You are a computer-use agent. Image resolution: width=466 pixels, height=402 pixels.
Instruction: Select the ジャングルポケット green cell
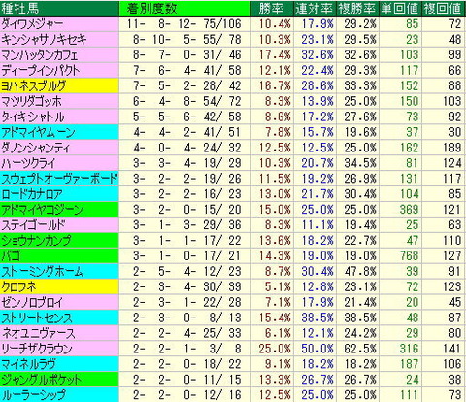(x=59, y=380)
